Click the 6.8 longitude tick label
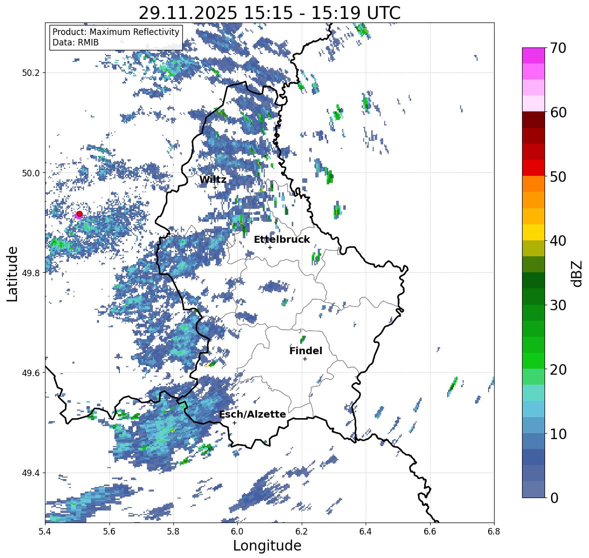The image size is (589, 558). [494, 532]
